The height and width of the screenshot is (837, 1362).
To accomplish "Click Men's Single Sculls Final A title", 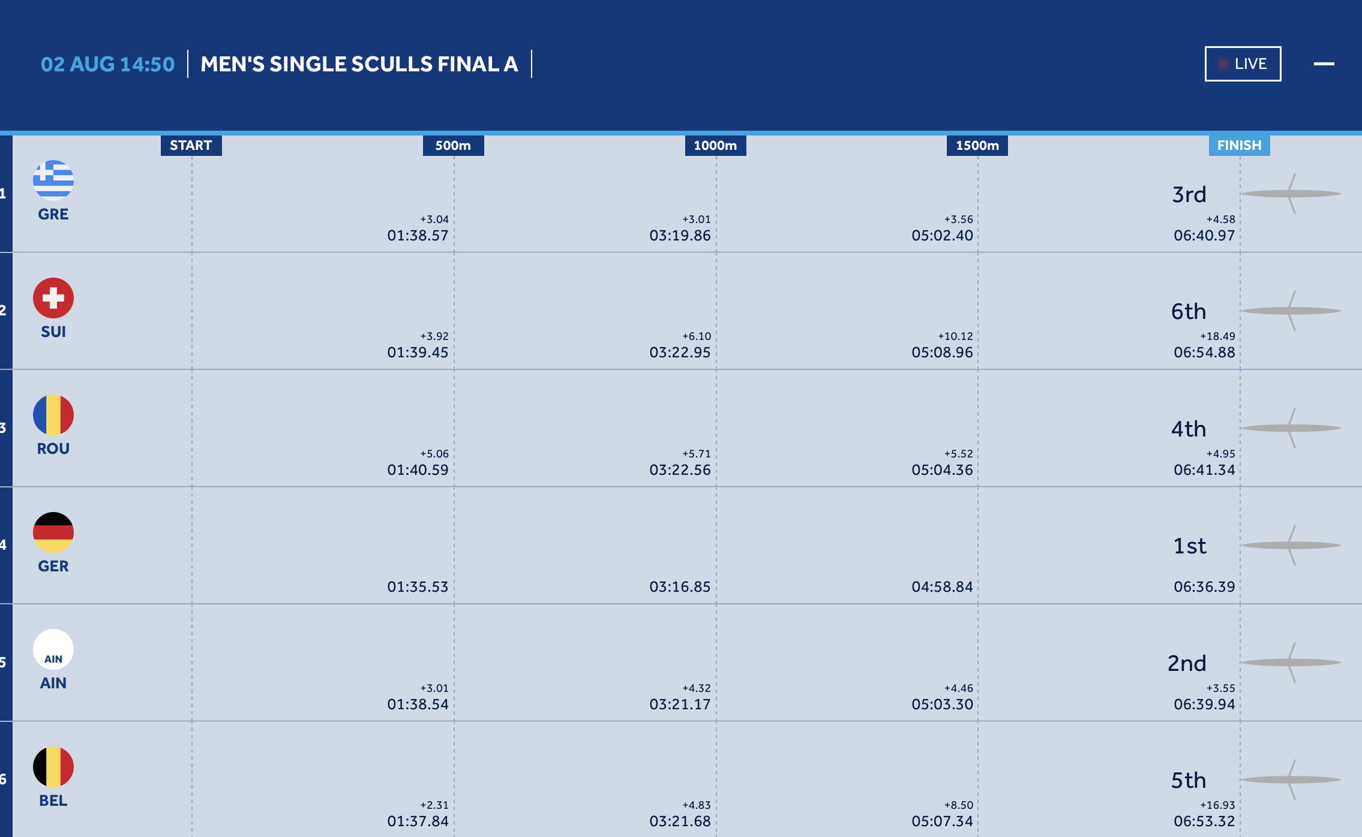I will click(359, 64).
